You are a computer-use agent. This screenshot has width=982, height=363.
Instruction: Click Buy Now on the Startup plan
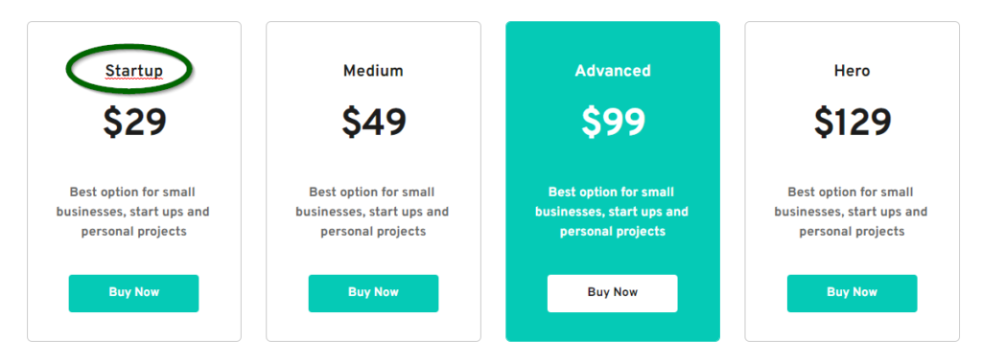pyautogui.click(x=133, y=293)
